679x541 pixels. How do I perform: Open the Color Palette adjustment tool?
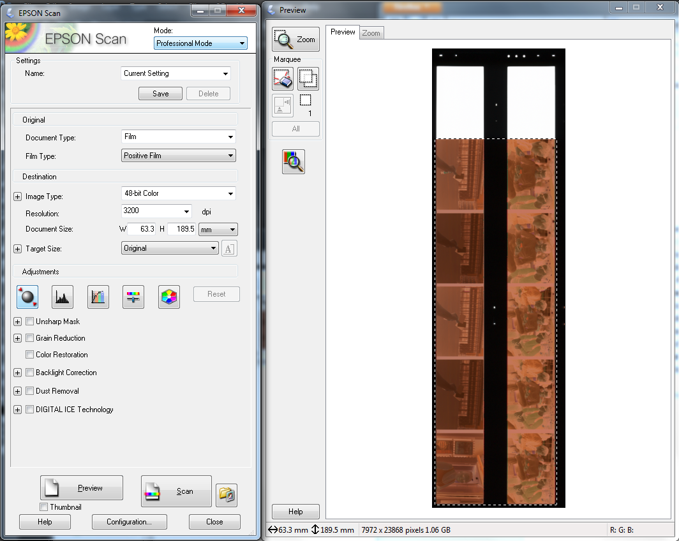pos(168,297)
